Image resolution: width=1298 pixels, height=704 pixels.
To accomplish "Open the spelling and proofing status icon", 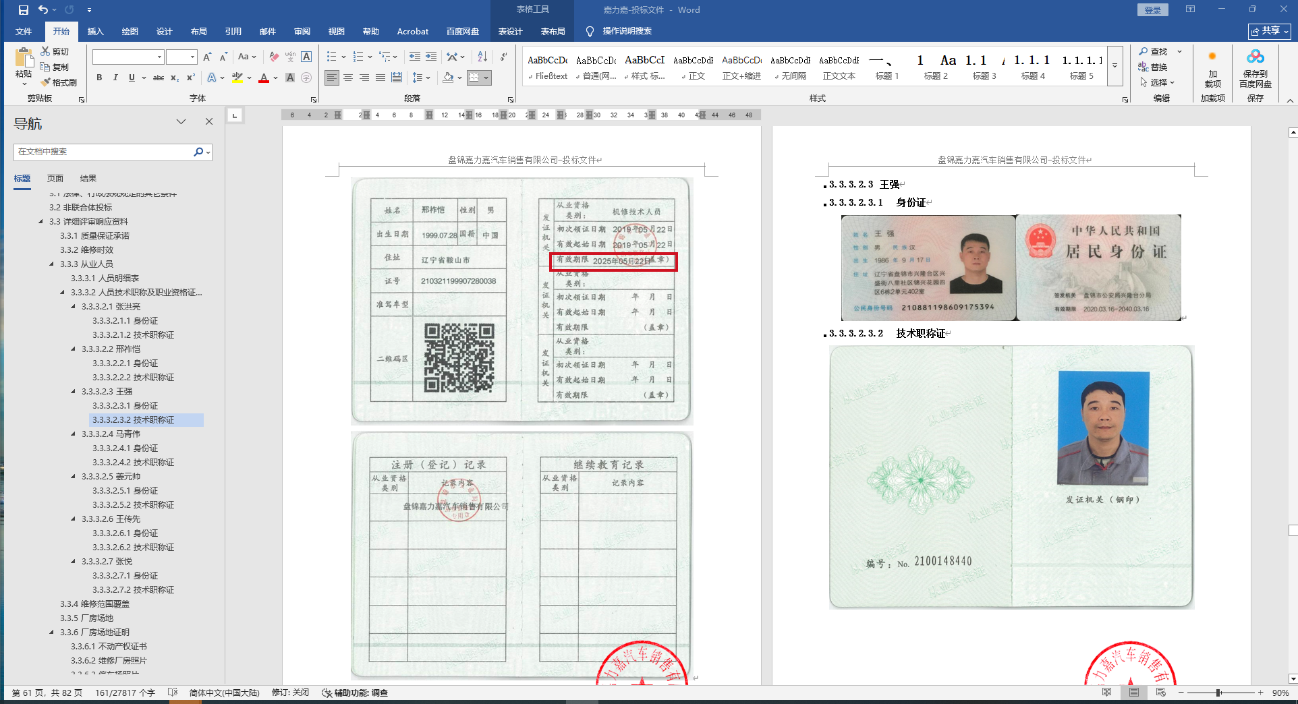I will click(173, 693).
